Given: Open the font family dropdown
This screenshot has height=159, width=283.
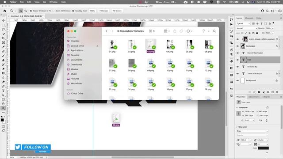Looking at the screenshot, I should [x=252, y=131].
